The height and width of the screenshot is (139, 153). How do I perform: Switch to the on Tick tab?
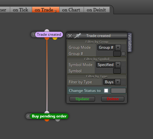[x=21, y=10]
